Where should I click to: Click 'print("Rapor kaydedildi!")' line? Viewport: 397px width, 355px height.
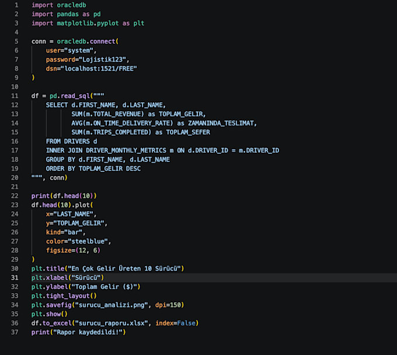pyautogui.click(x=78, y=332)
